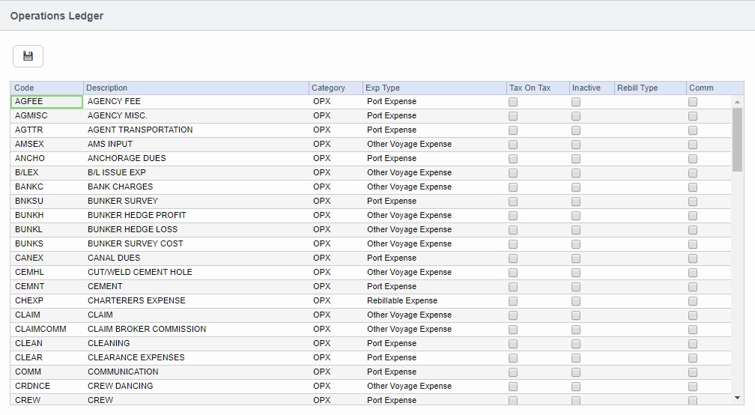Click the save disk icon button
This screenshot has height=415, width=755.
(x=28, y=56)
